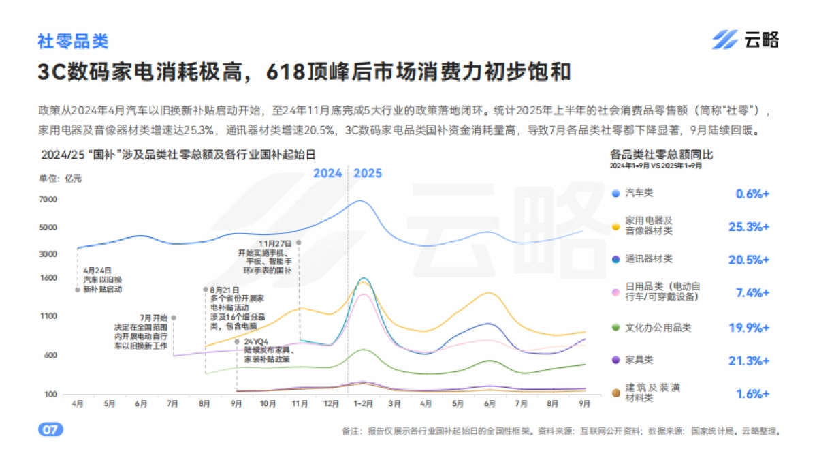The image size is (817, 460).
Task: Click the green 文化办公用品类 legend dot
Action: click(615, 328)
